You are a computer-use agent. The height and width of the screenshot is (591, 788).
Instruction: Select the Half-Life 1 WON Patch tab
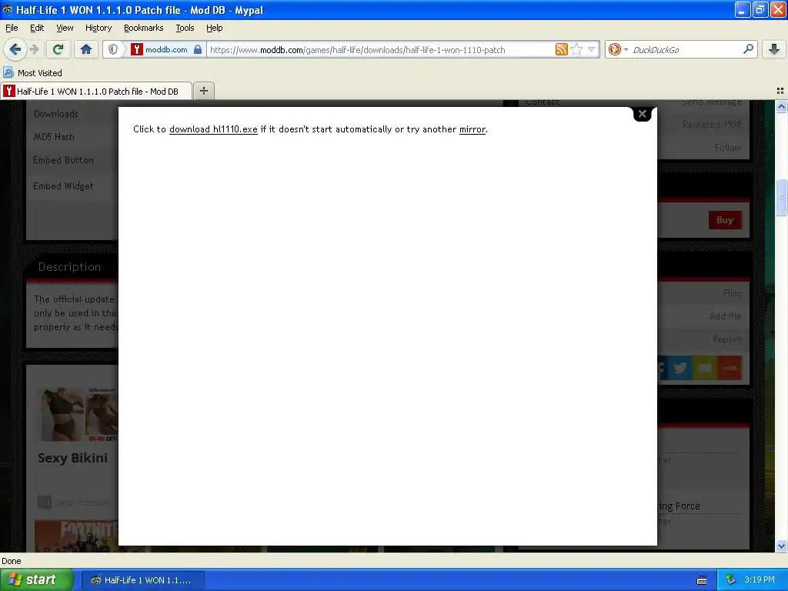click(96, 91)
